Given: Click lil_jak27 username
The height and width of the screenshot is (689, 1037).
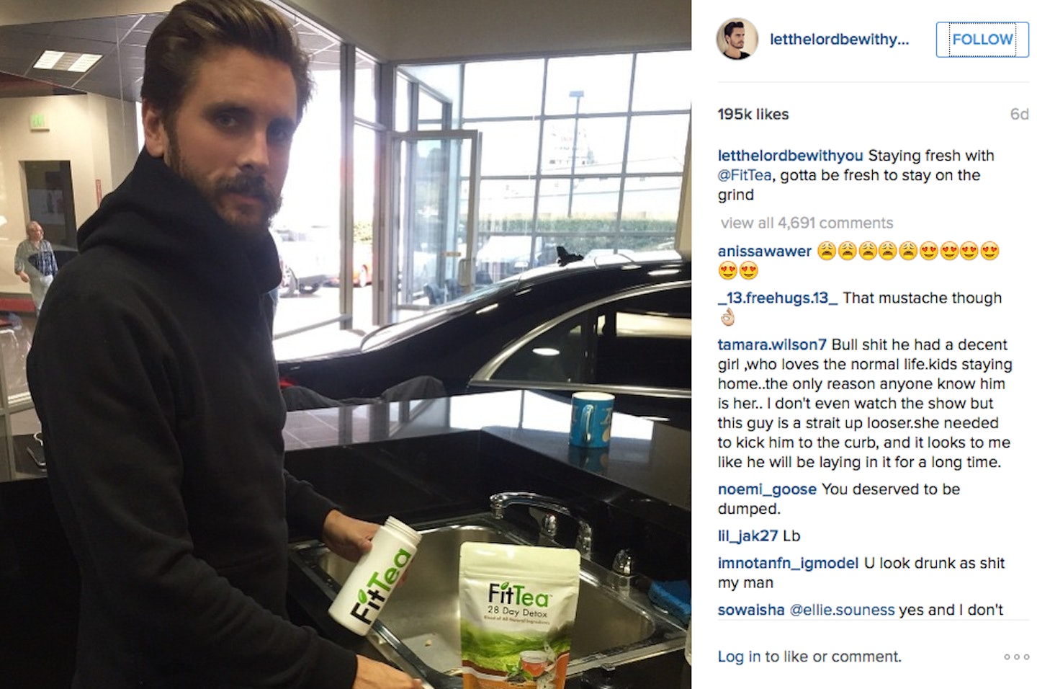Looking at the screenshot, I should (748, 536).
